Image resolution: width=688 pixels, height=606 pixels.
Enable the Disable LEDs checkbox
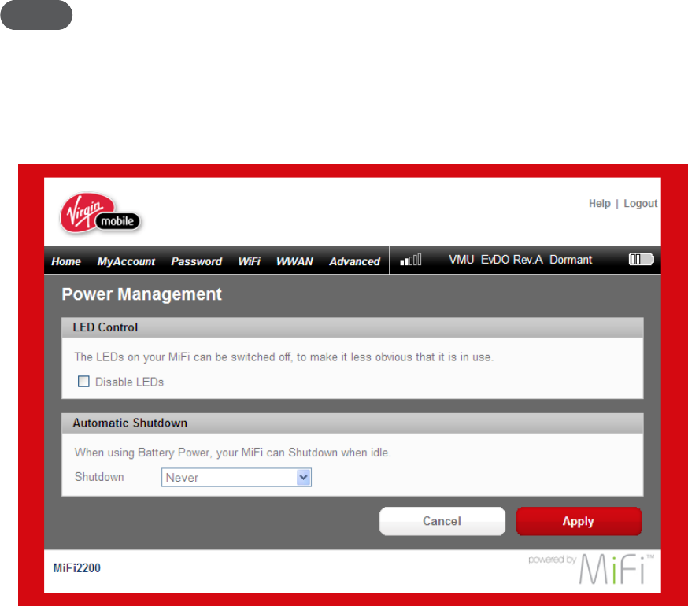(83, 382)
